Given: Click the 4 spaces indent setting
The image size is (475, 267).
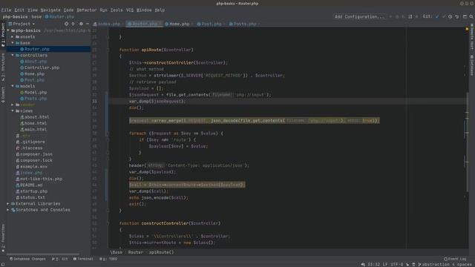Looking at the screenshot, I should click(462, 264).
